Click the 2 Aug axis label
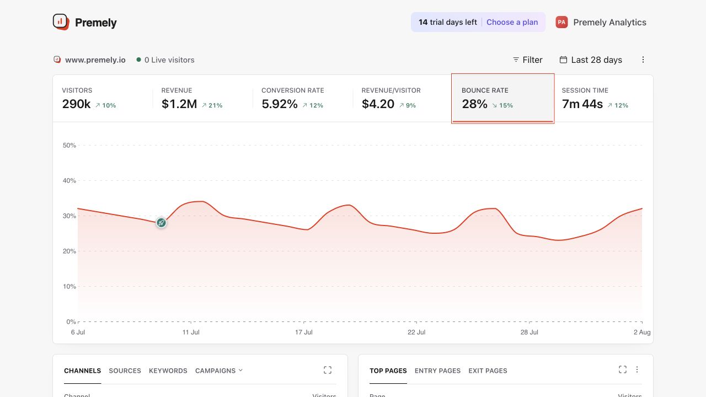The image size is (706, 397). tap(642, 332)
